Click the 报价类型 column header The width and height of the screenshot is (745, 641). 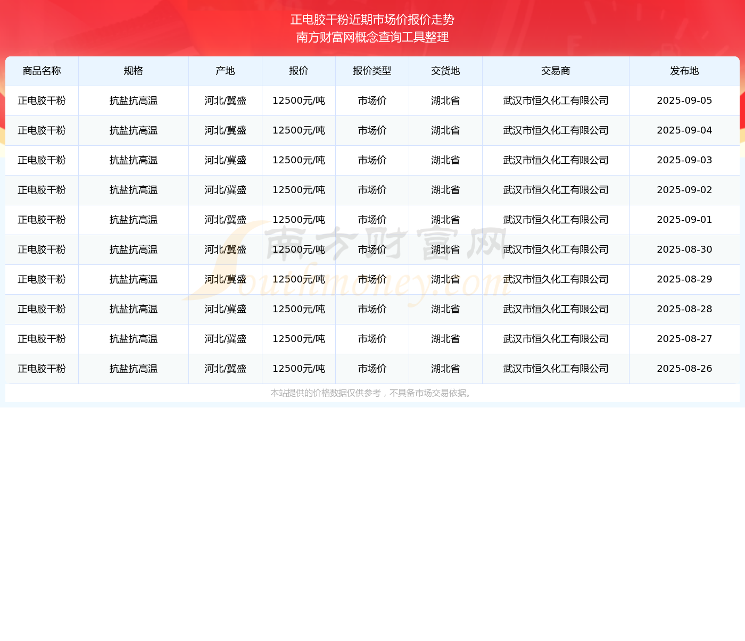372,71
